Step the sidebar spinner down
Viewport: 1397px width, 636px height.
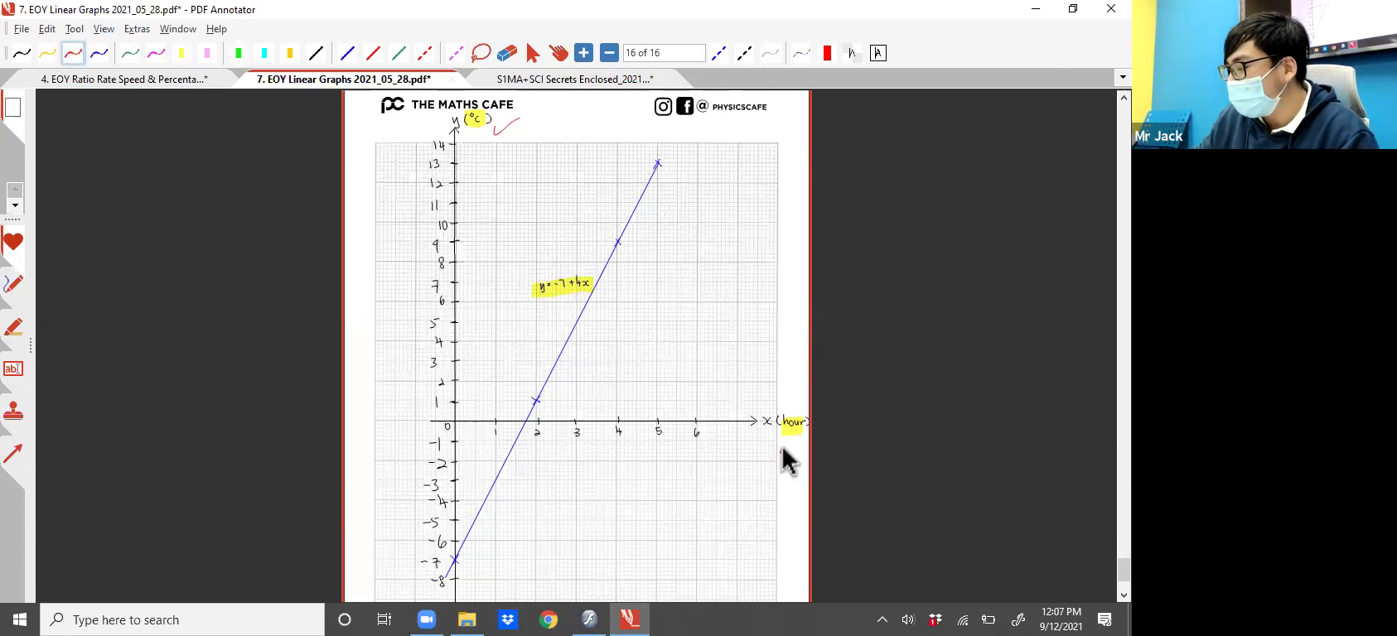click(14, 205)
